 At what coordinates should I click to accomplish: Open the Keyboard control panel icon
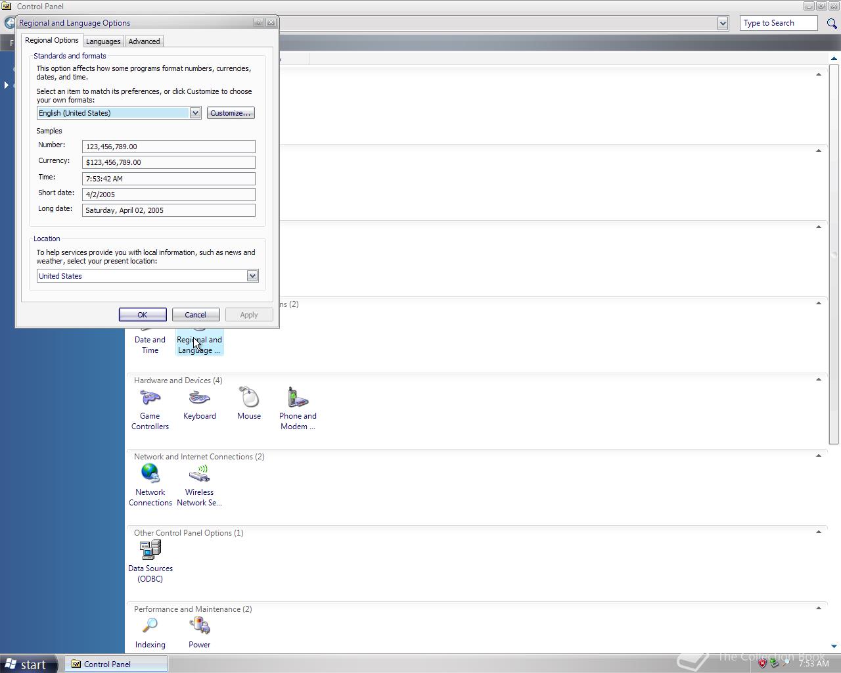tap(200, 404)
